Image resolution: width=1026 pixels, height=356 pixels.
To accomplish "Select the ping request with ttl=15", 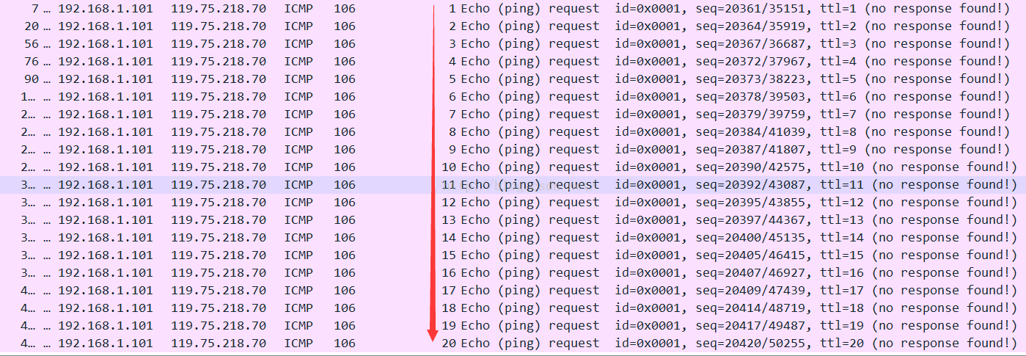I will tap(513, 255).
